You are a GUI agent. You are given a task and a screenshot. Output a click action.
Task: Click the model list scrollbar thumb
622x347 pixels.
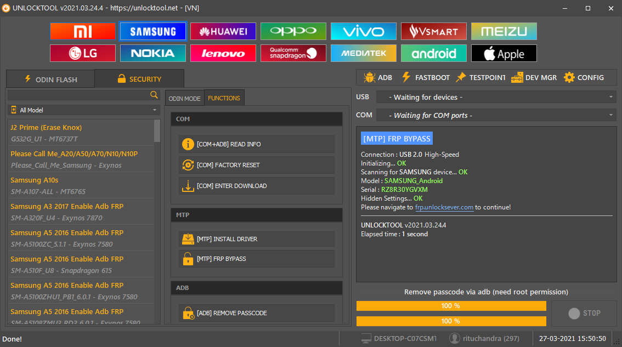pos(157,130)
